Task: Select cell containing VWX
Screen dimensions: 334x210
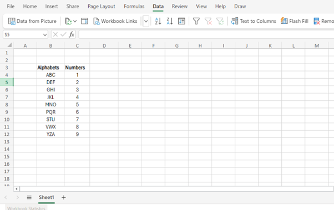Action: click(50, 127)
